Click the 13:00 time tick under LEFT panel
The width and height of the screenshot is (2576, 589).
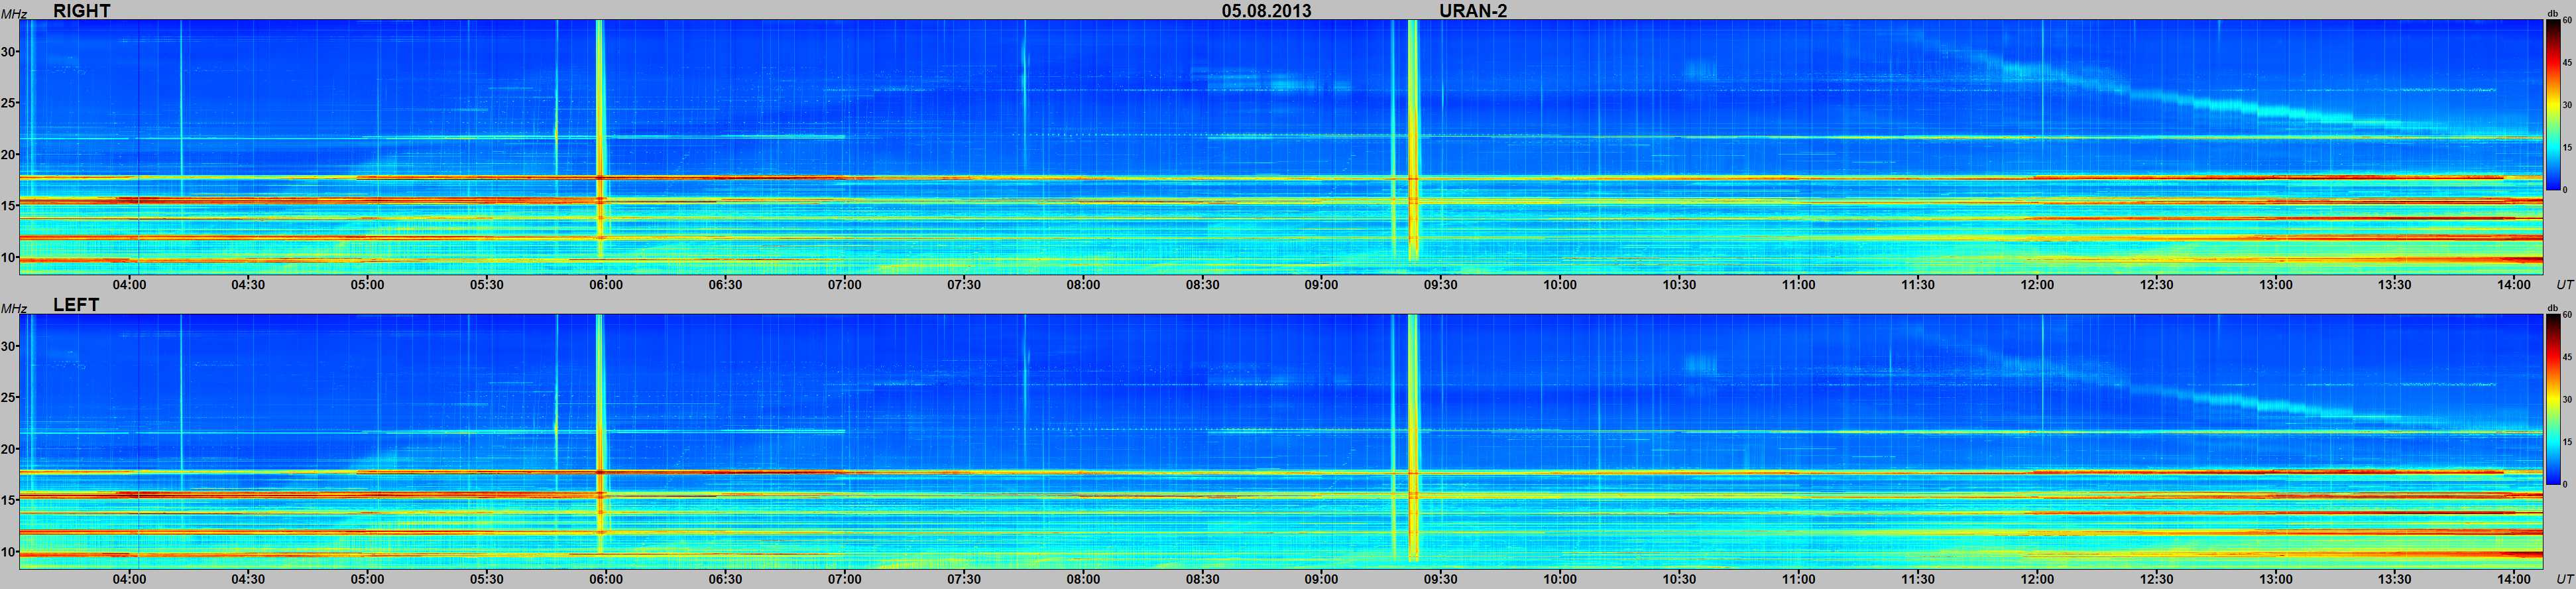click(x=2275, y=579)
